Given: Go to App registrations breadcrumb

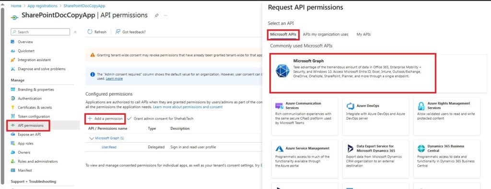Looking at the screenshot, I should 43,6.
